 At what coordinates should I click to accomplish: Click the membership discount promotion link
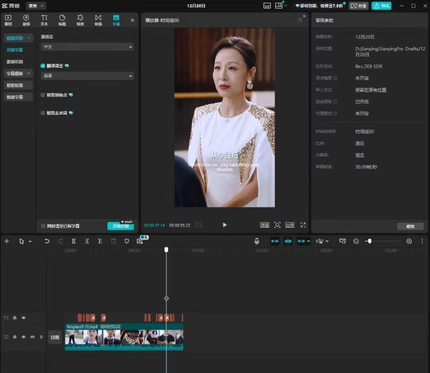(319, 6)
